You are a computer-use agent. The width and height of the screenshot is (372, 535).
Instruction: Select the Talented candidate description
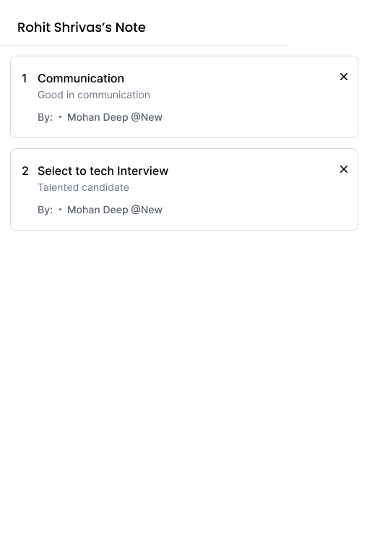(x=83, y=187)
